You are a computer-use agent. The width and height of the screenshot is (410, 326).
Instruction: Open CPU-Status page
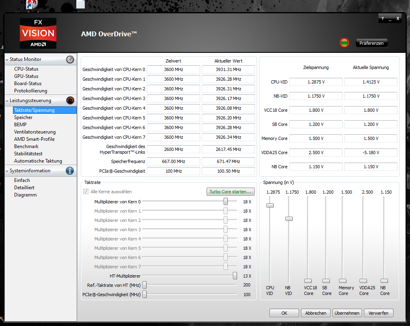[26, 69]
